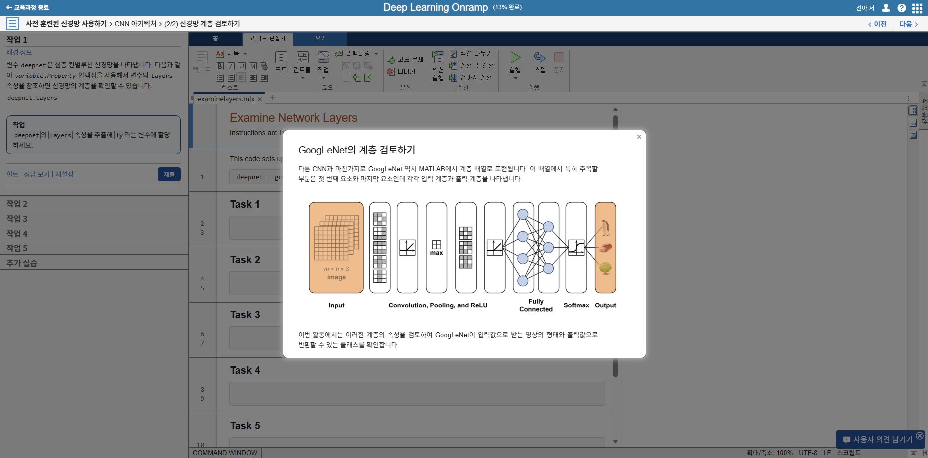Expand the 작업 2 section
This screenshot has height=458, width=928.
coord(94,203)
